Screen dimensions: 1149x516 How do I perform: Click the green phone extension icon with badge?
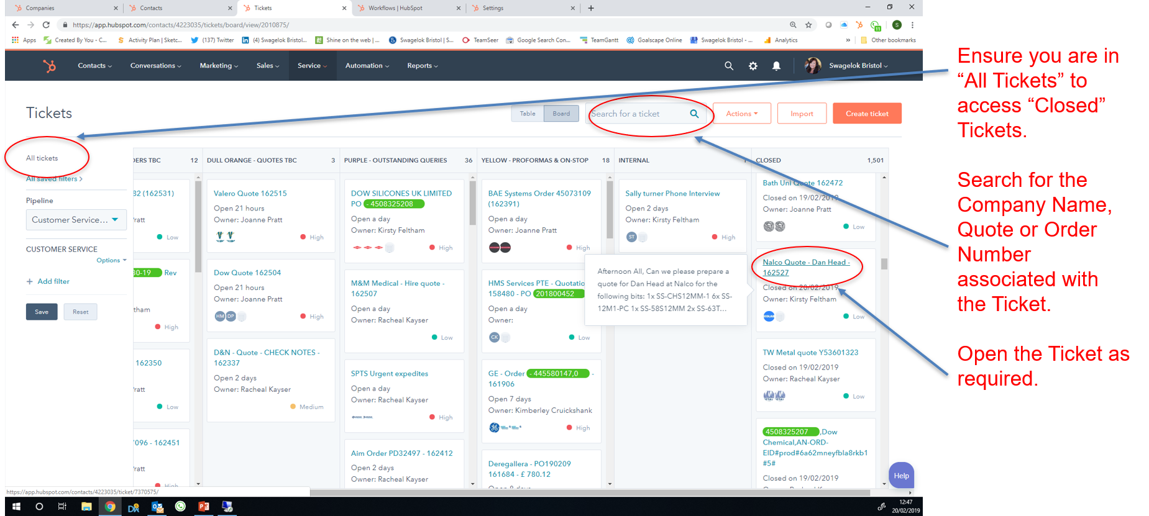pyautogui.click(x=876, y=25)
